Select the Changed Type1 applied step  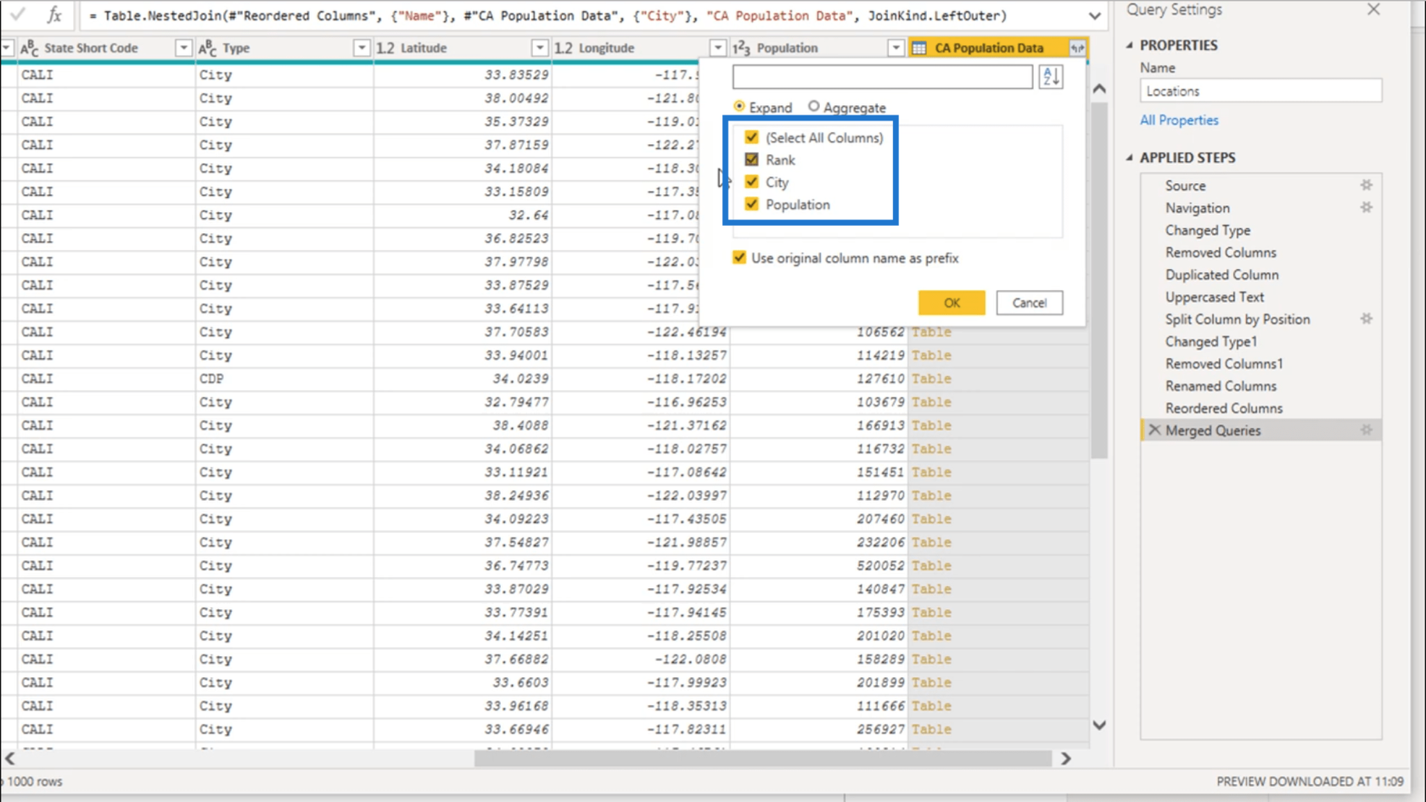[1210, 341]
